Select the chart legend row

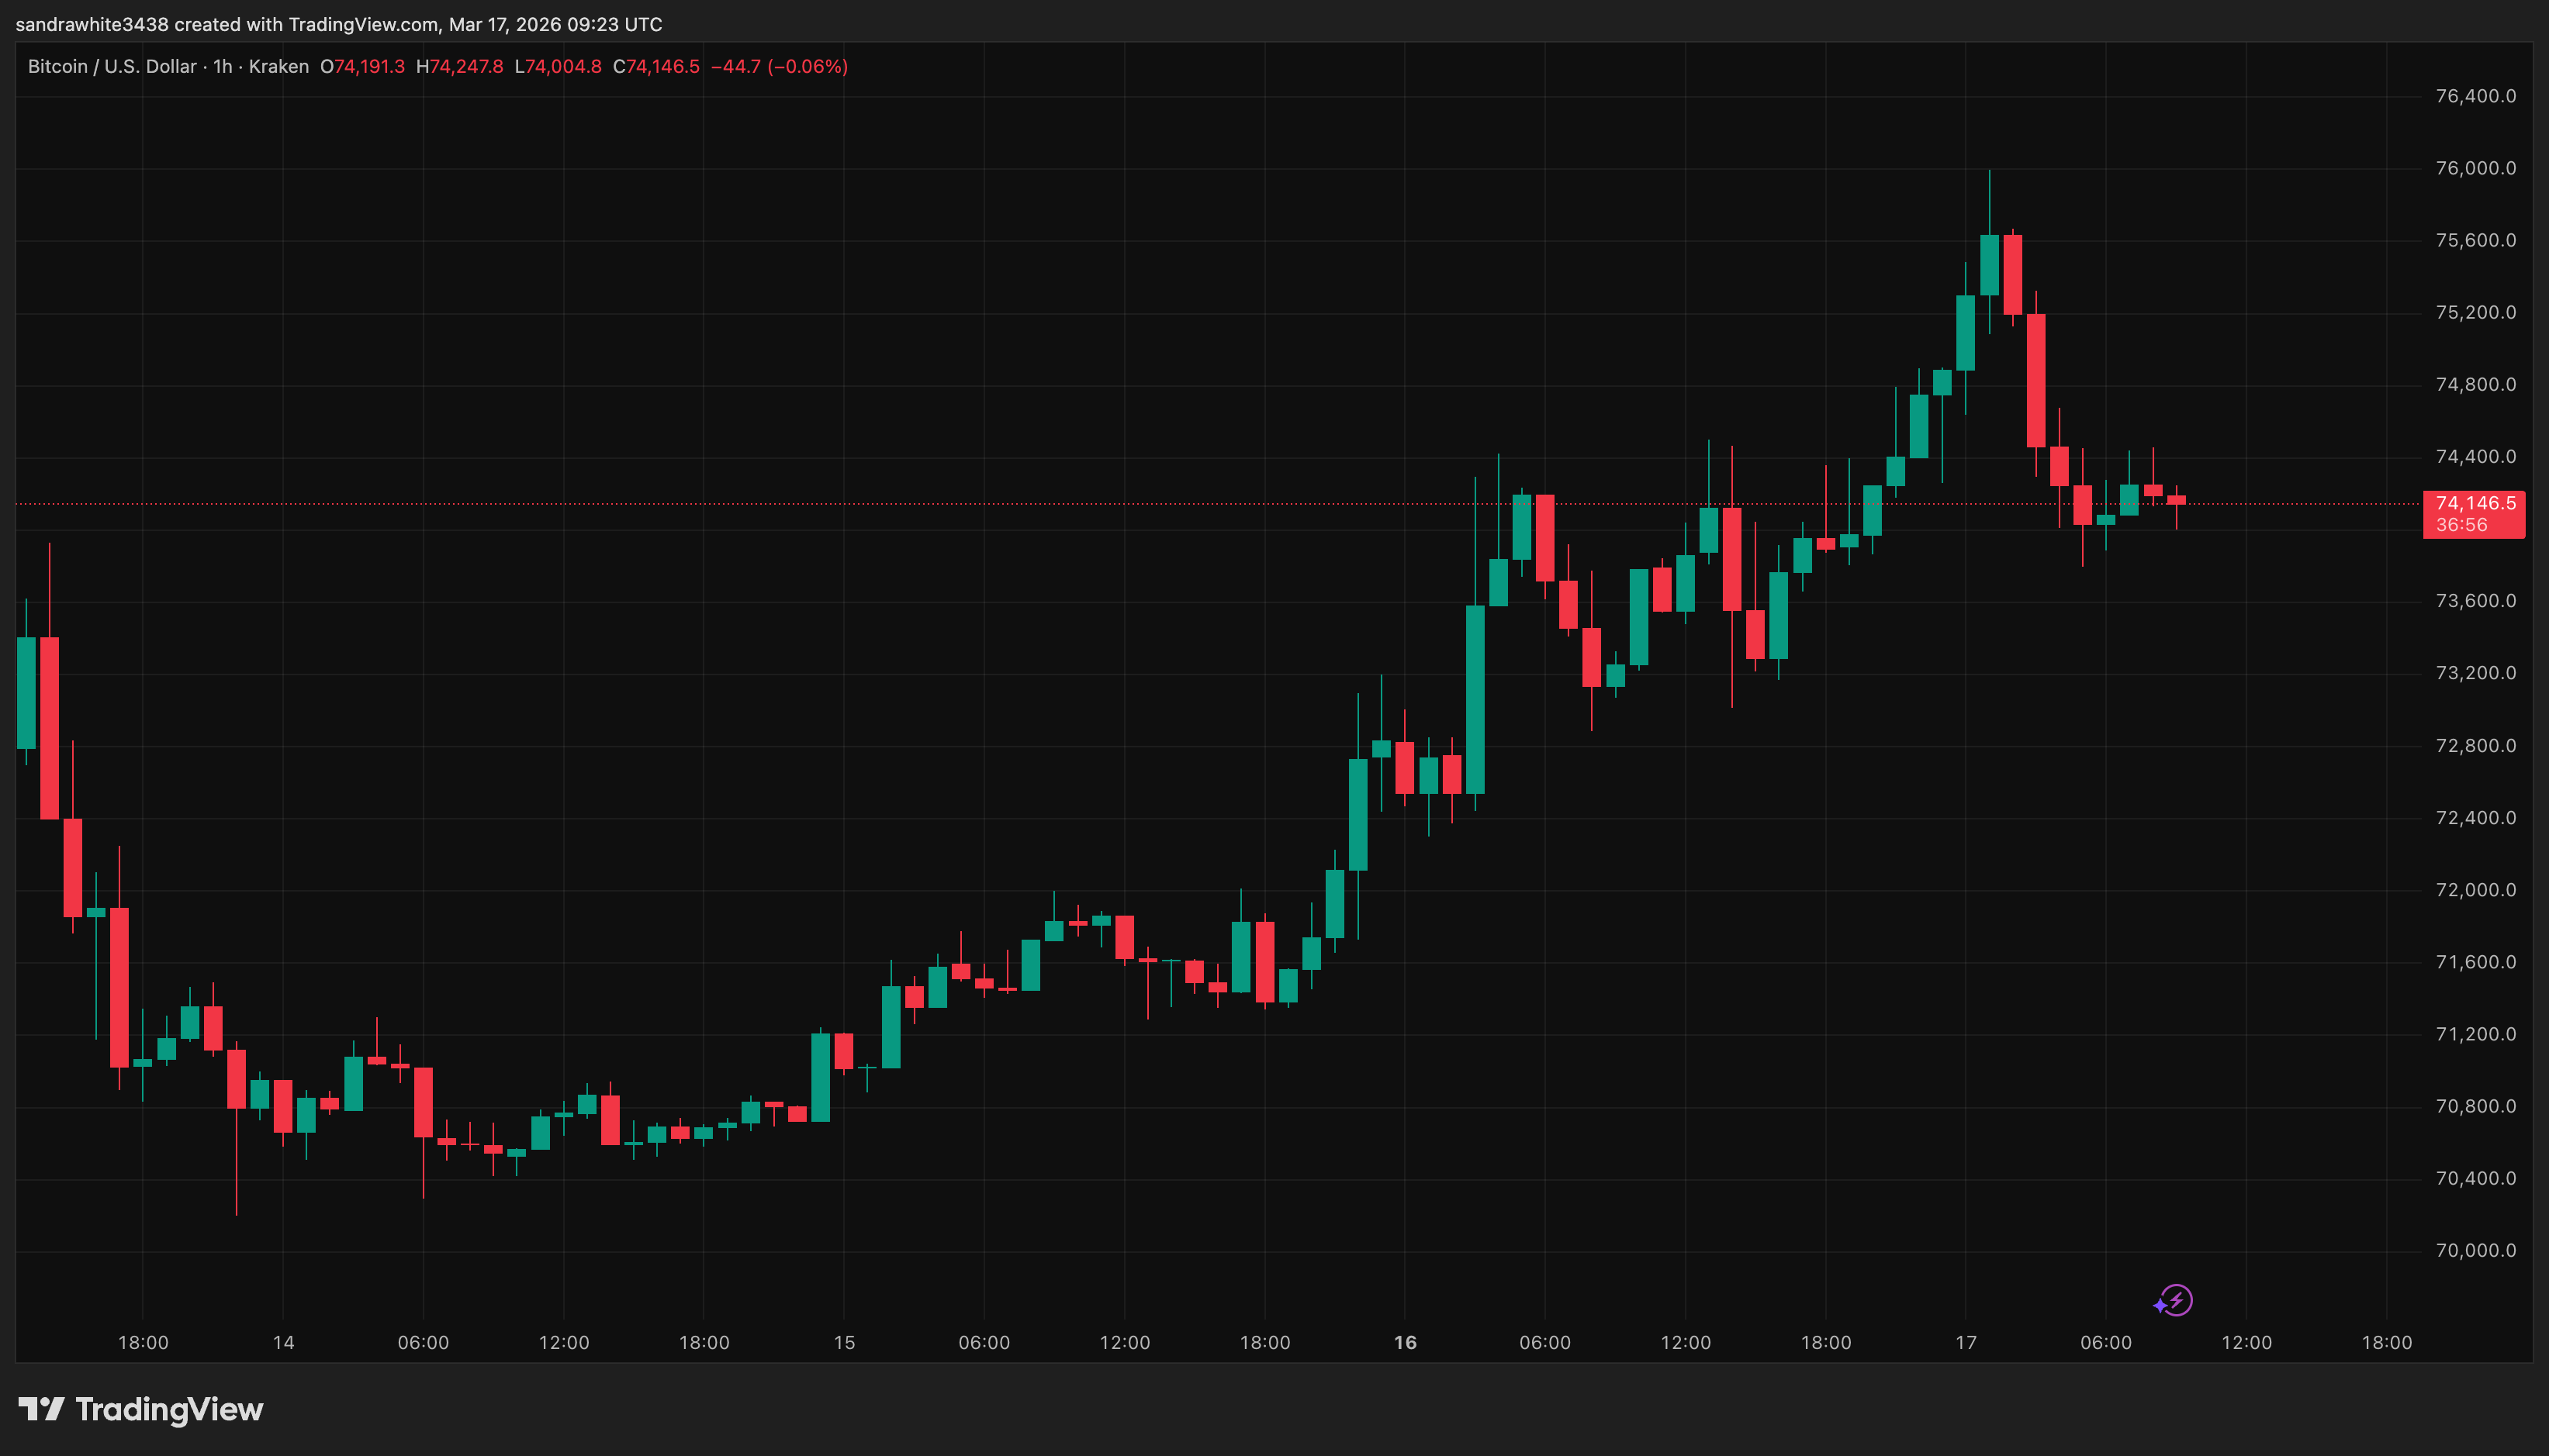tap(431, 66)
